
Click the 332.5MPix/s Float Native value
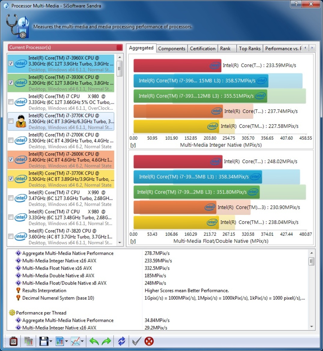click(157, 268)
